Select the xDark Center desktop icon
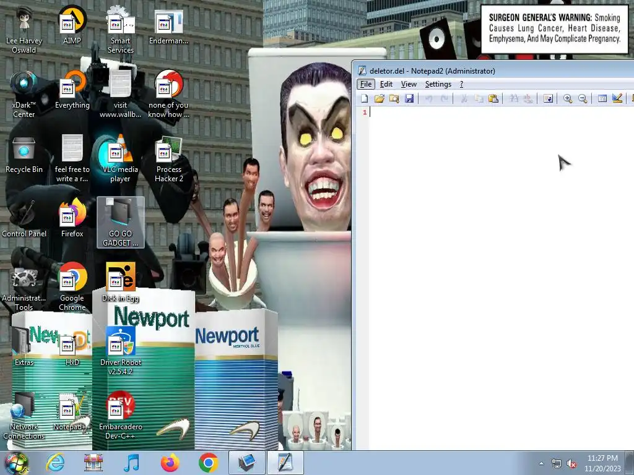This screenshot has width=634, height=475. pos(24,94)
